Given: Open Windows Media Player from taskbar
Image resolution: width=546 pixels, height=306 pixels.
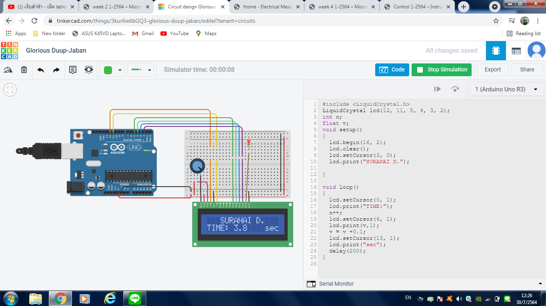Looking at the screenshot, I should 85,298.
